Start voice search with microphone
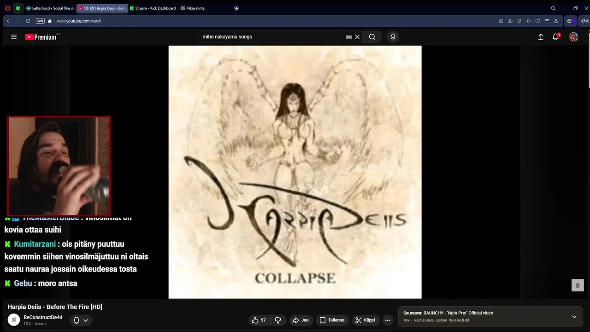The image size is (590, 332). [x=393, y=37]
